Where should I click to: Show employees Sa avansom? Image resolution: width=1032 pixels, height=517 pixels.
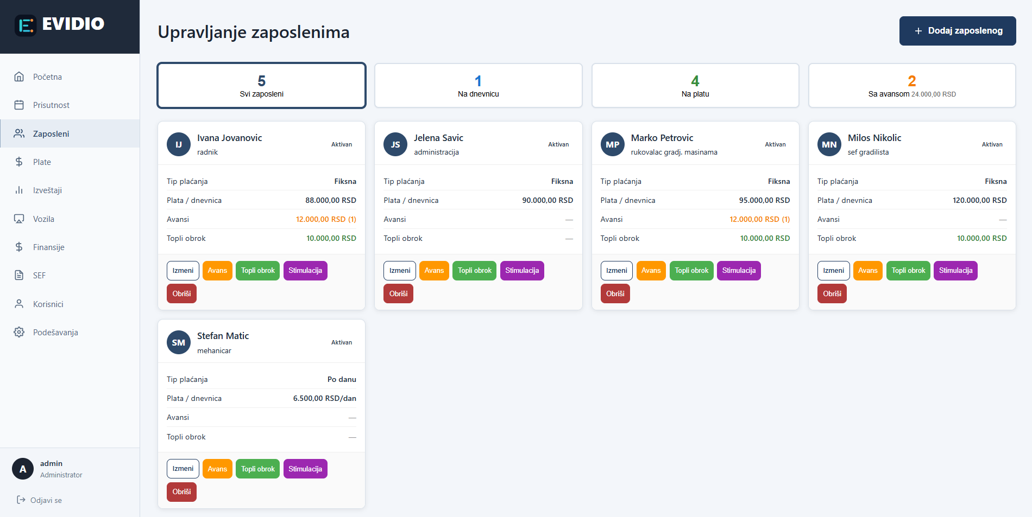(911, 86)
